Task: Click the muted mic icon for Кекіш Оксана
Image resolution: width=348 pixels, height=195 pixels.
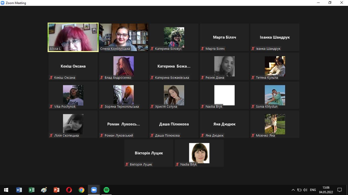Action: pos(51,77)
